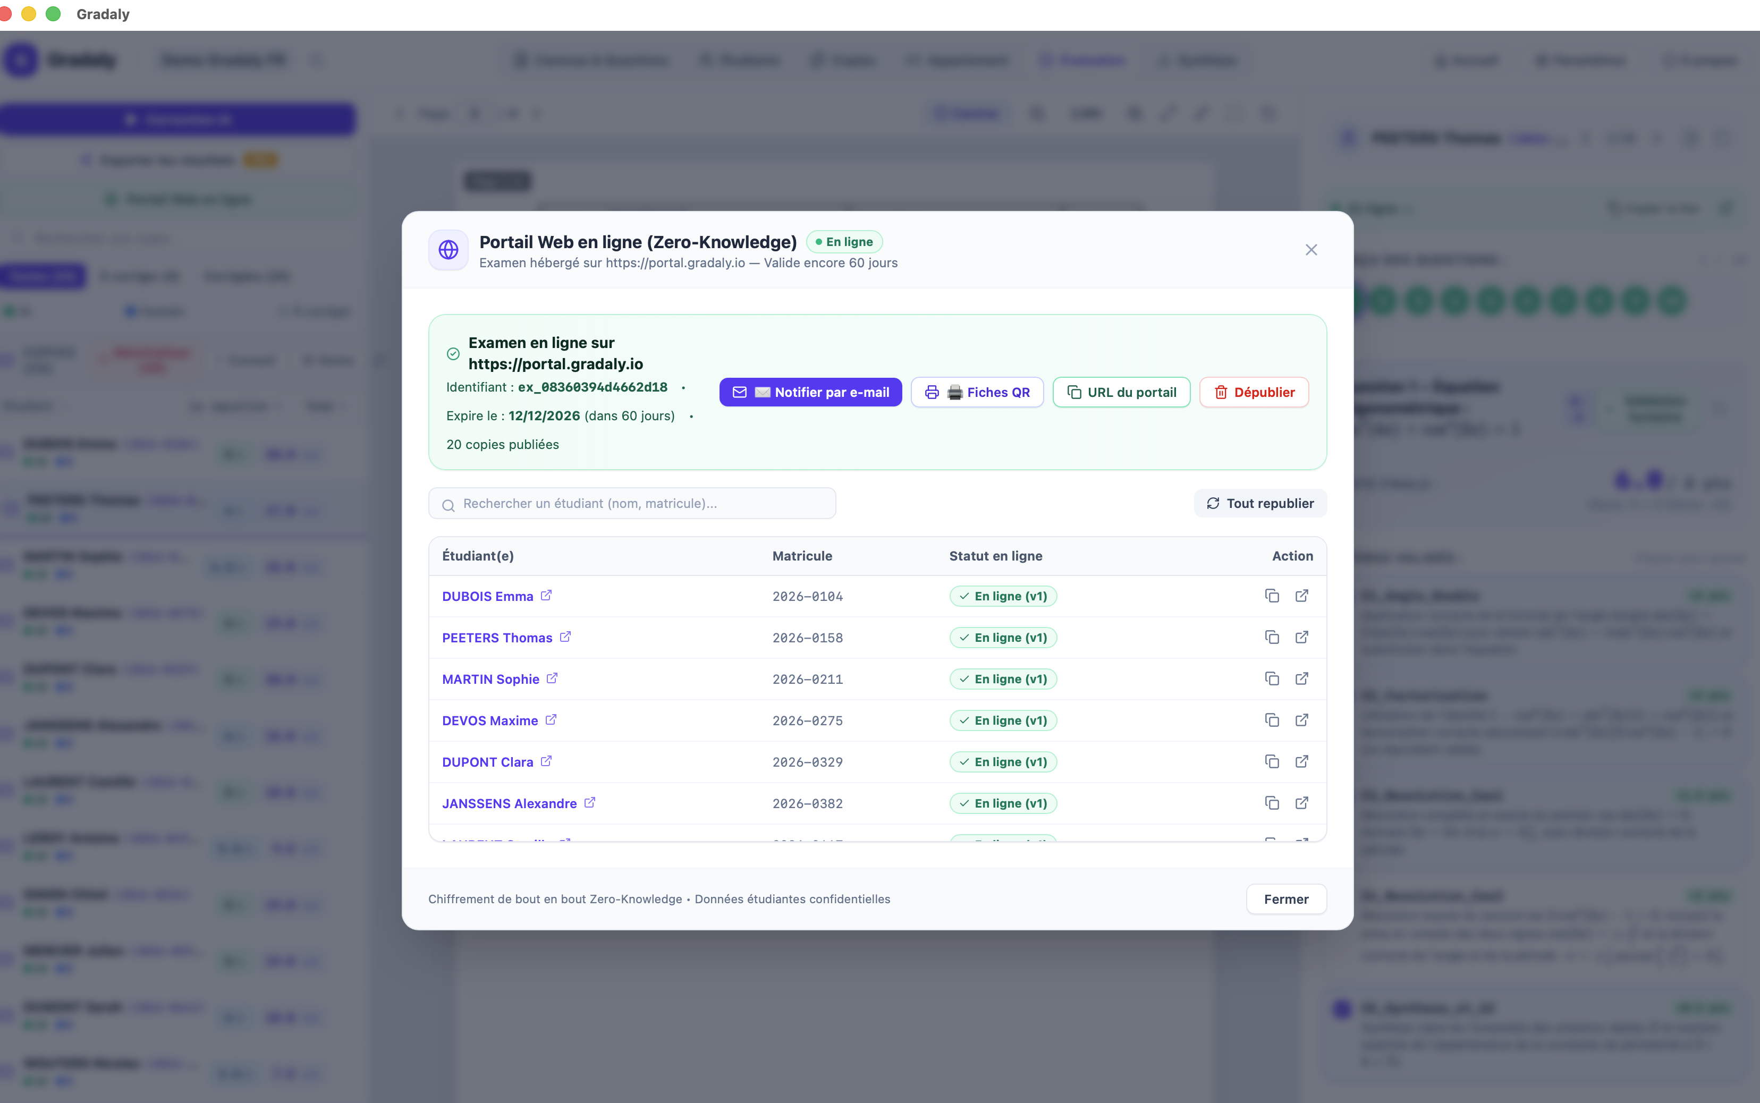This screenshot has width=1760, height=1103.
Task: Open external link icon in JANSSENS Alexandre row
Action: [1301, 803]
